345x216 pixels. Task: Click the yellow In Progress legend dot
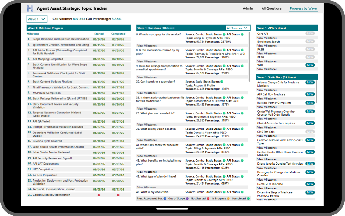click(228, 198)
